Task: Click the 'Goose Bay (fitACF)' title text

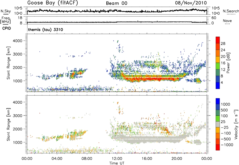Action: pyautogui.click(x=53, y=3)
